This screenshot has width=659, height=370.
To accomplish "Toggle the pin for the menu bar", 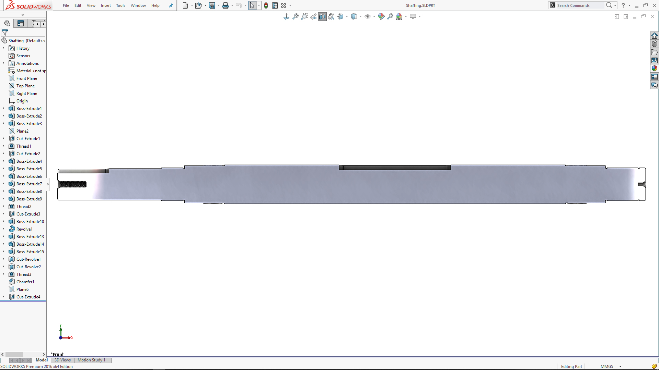I will click(x=171, y=5).
